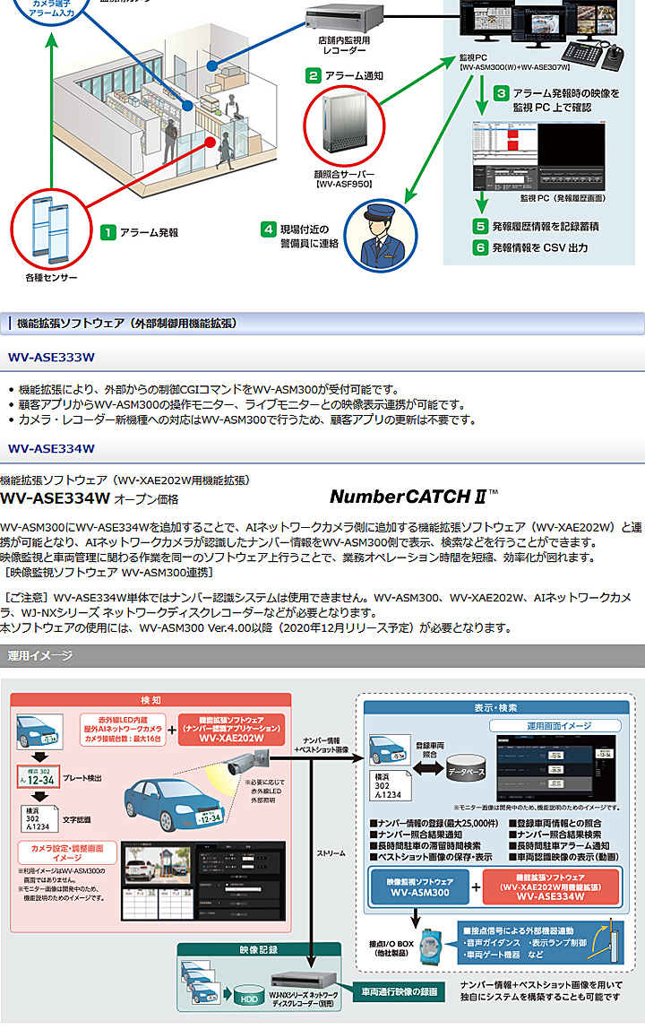Click the face matching server WV-ASF950 image
The height and width of the screenshot is (1029, 645).
pyautogui.click(x=343, y=125)
